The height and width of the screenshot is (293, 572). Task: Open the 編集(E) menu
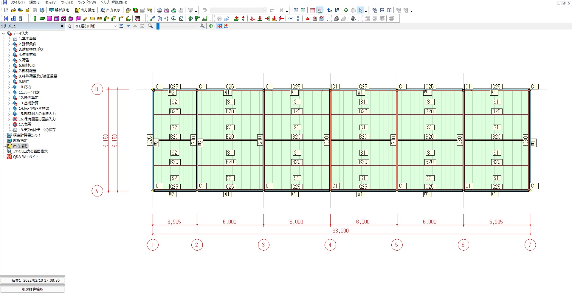pos(35,2)
